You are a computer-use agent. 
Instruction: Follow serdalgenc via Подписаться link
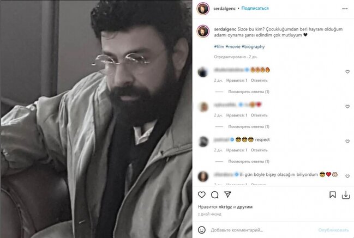click(x=255, y=8)
